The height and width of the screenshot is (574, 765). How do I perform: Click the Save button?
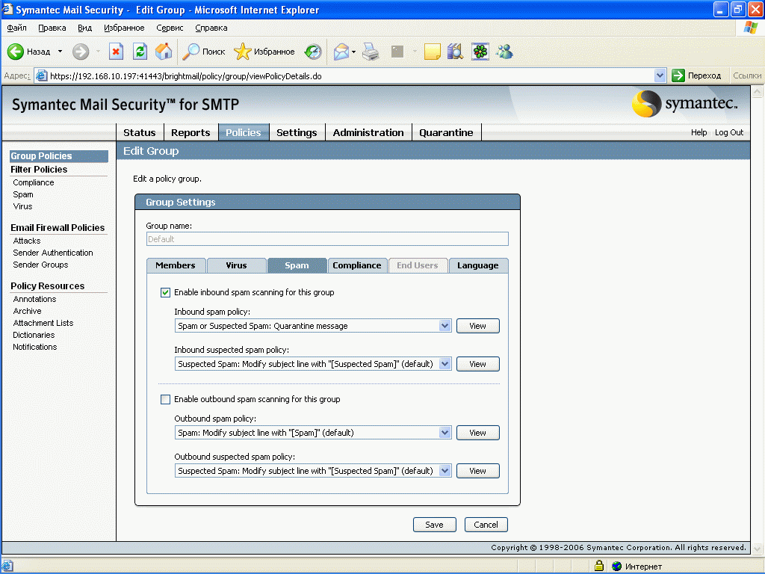pos(434,524)
